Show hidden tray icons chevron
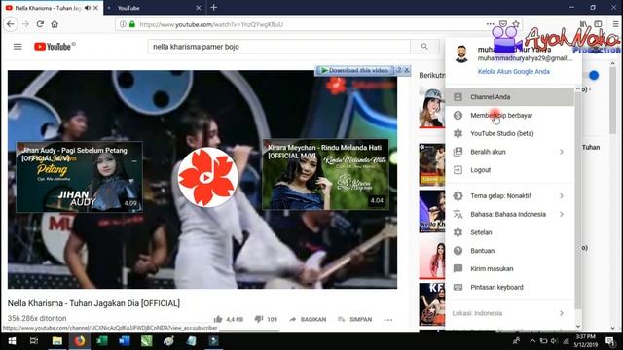The image size is (623, 350). [532, 341]
